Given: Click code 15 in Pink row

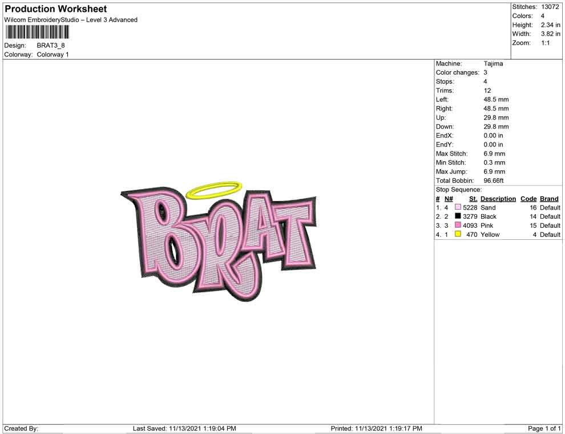Looking at the screenshot, I should coord(533,226).
